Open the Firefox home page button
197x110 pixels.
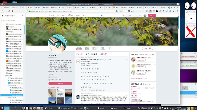point(12,11)
